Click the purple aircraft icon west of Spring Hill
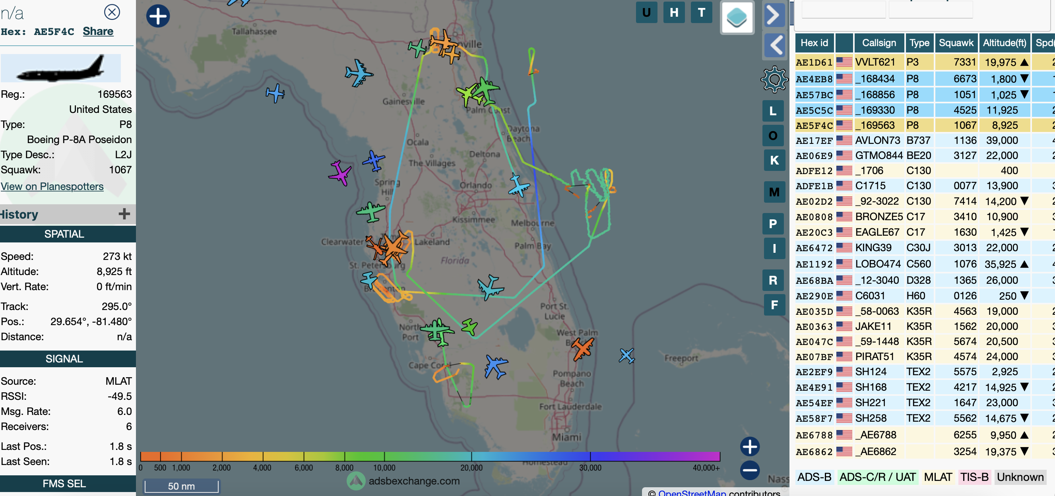 click(340, 173)
